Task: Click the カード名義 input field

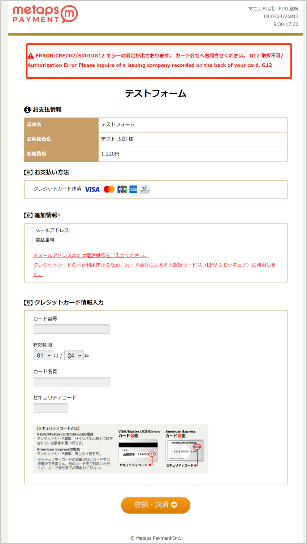Action: point(72,382)
